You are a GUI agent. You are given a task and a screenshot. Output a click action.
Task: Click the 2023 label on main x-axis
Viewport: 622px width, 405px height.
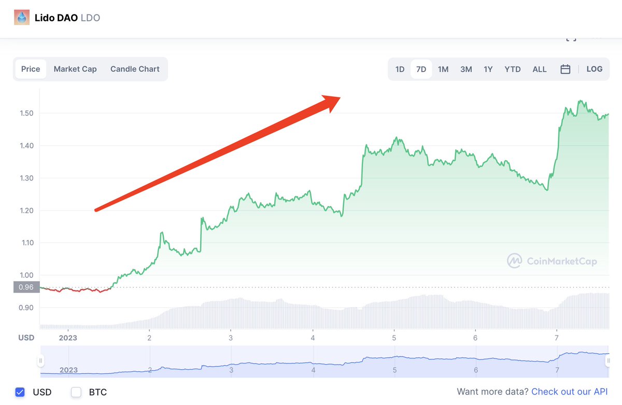[68, 338]
